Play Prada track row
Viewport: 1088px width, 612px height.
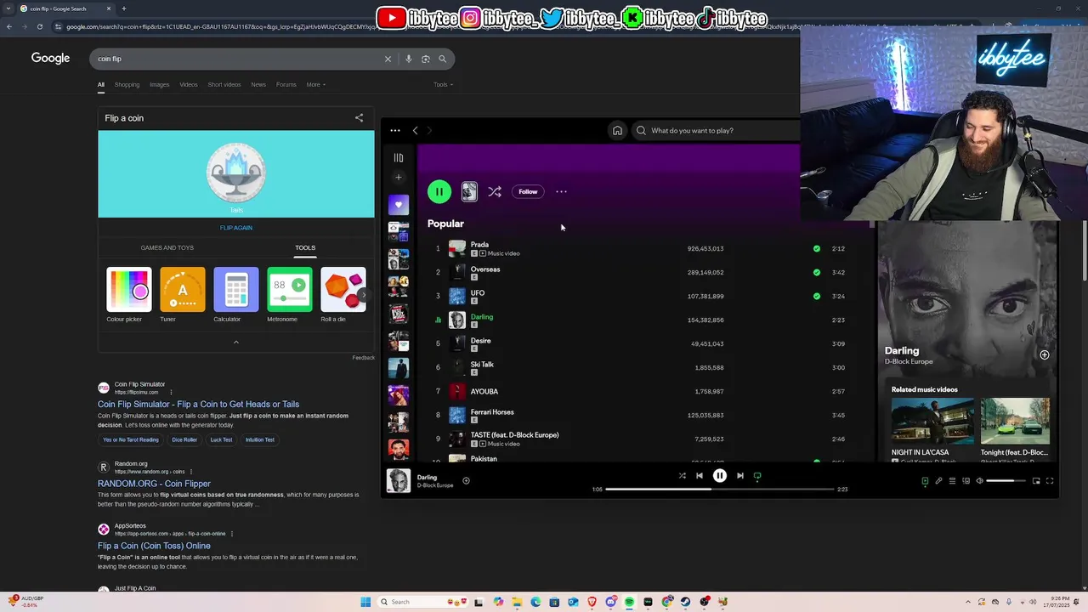[x=646, y=248]
